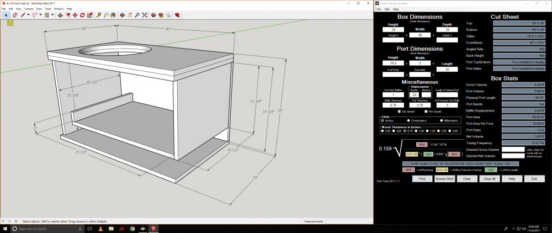Click the Windows Start button

tap(5, 229)
